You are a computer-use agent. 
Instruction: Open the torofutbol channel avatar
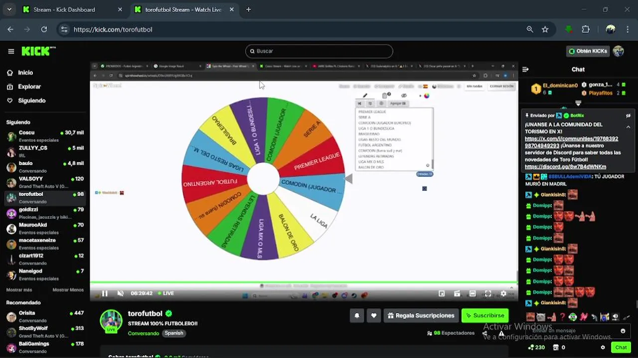[111, 322]
